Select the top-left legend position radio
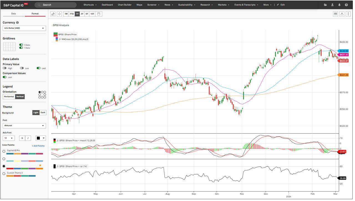The height and width of the screenshot is (201, 355). pos(40,92)
